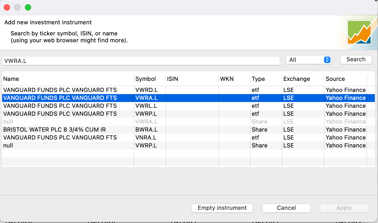Click Yahoo Finance in the VWRL.L row
378x223 pixels.
[x=346, y=106]
